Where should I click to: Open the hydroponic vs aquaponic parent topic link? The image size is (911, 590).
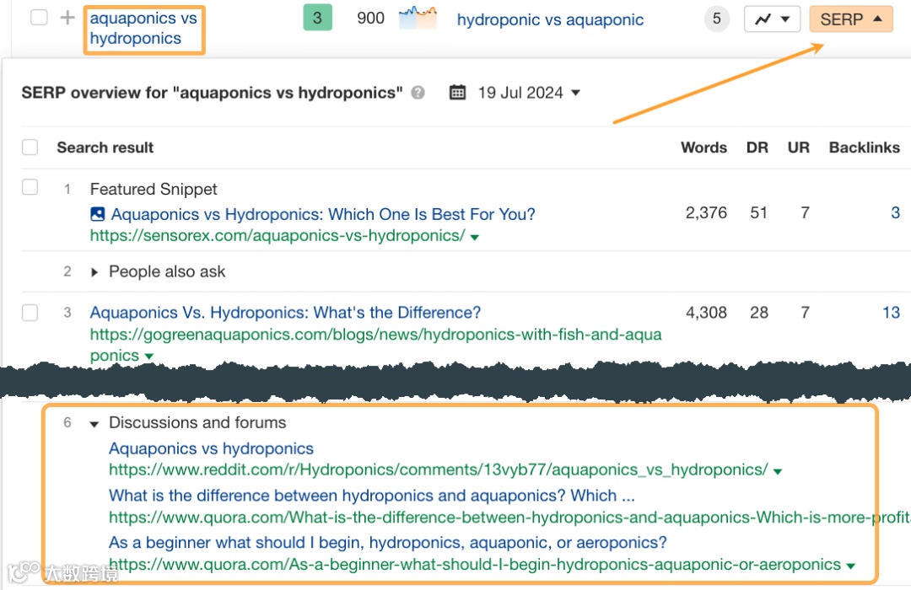point(549,19)
